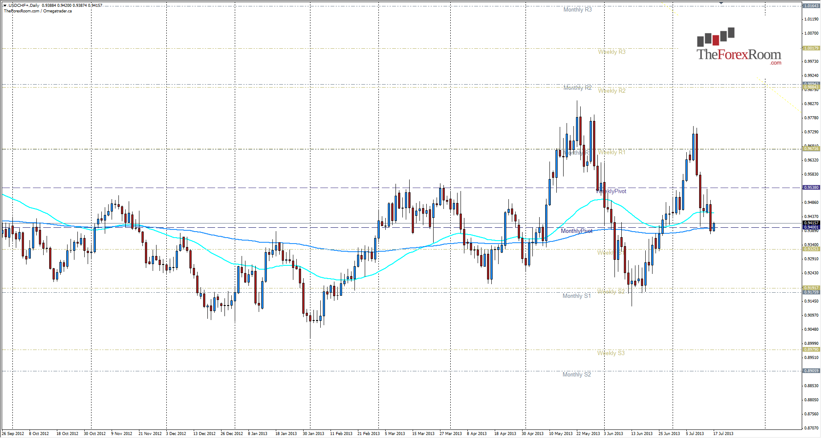
Task: Click the 17 Jul 2013 date axis label
Action: pos(724,433)
